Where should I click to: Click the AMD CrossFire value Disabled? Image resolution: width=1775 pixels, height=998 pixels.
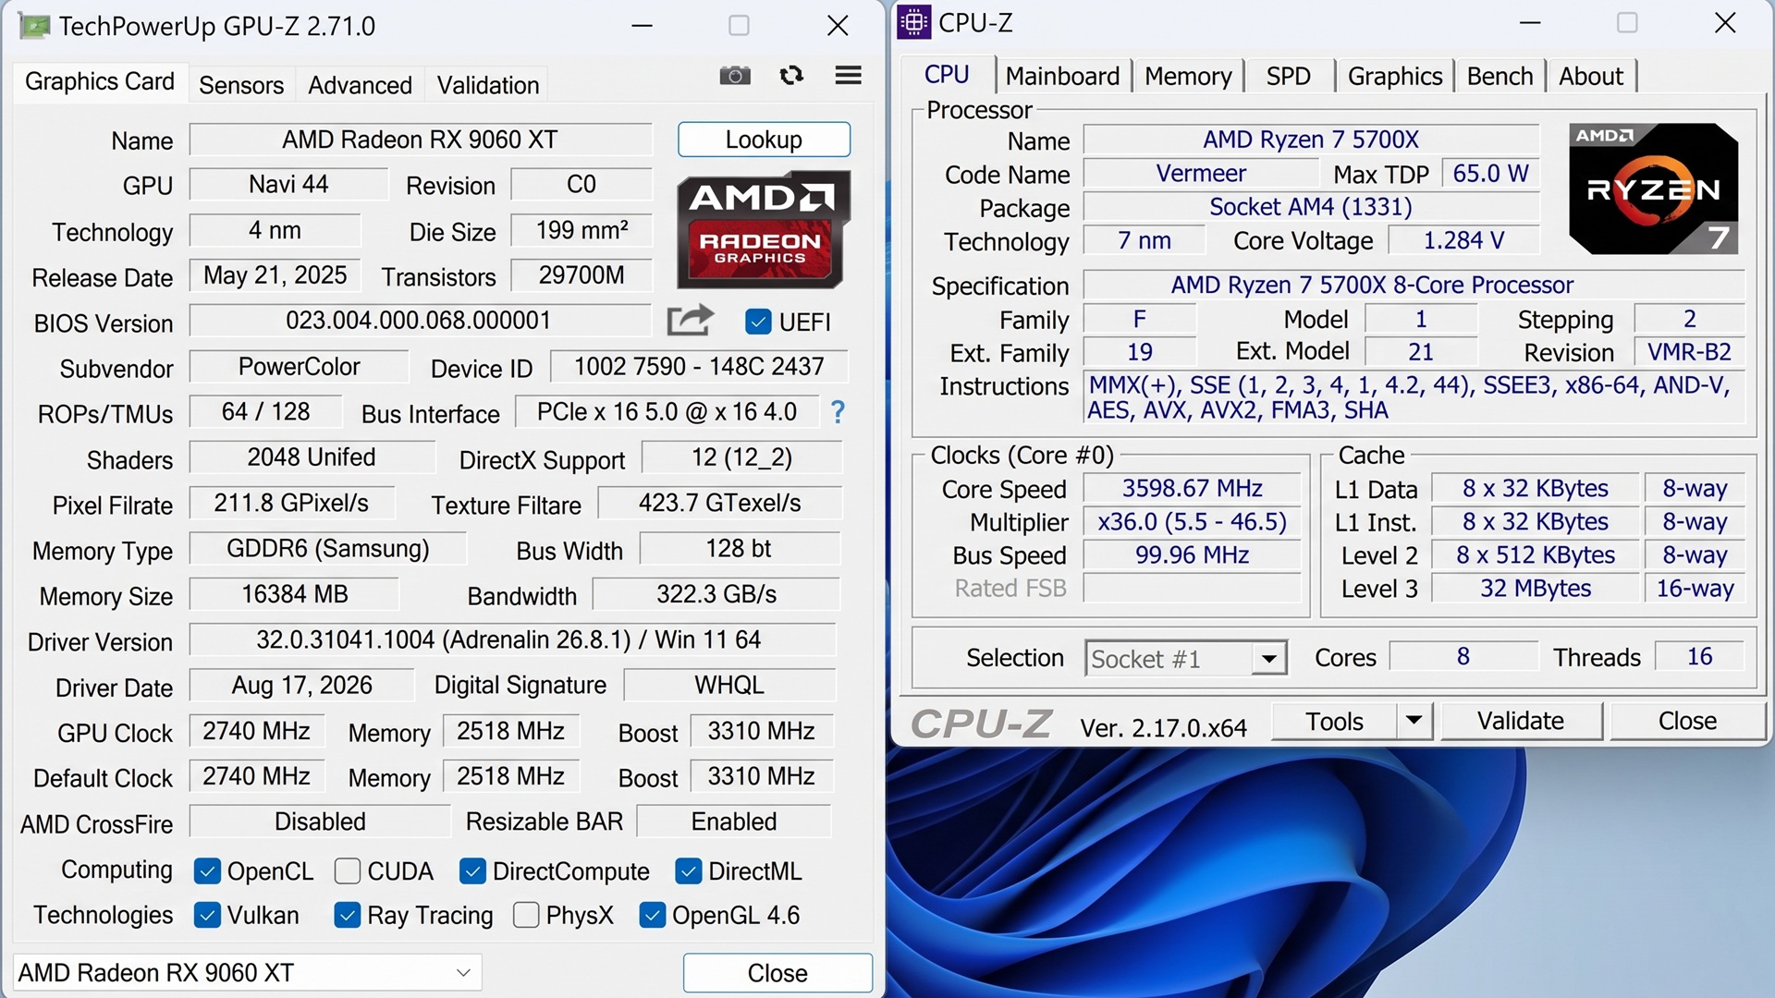pyautogui.click(x=320, y=822)
